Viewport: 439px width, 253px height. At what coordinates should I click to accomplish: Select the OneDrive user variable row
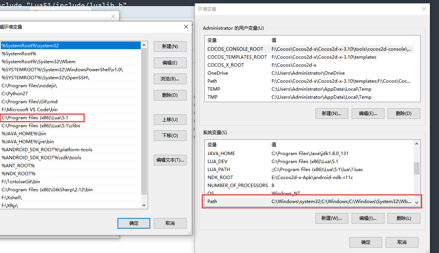[x=309, y=73]
